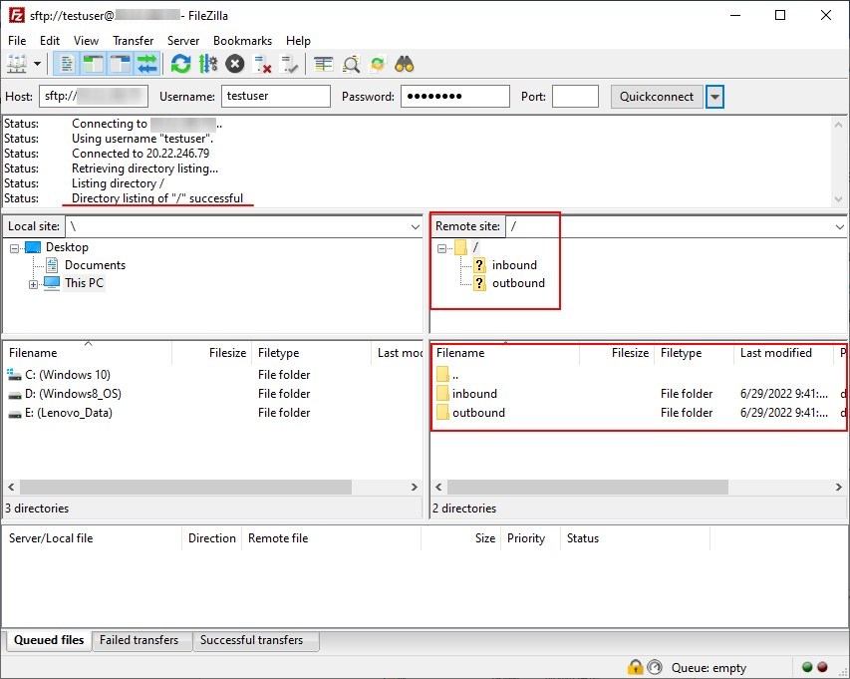The width and height of the screenshot is (850, 679).
Task: Open the Transfer menu
Action: (133, 41)
